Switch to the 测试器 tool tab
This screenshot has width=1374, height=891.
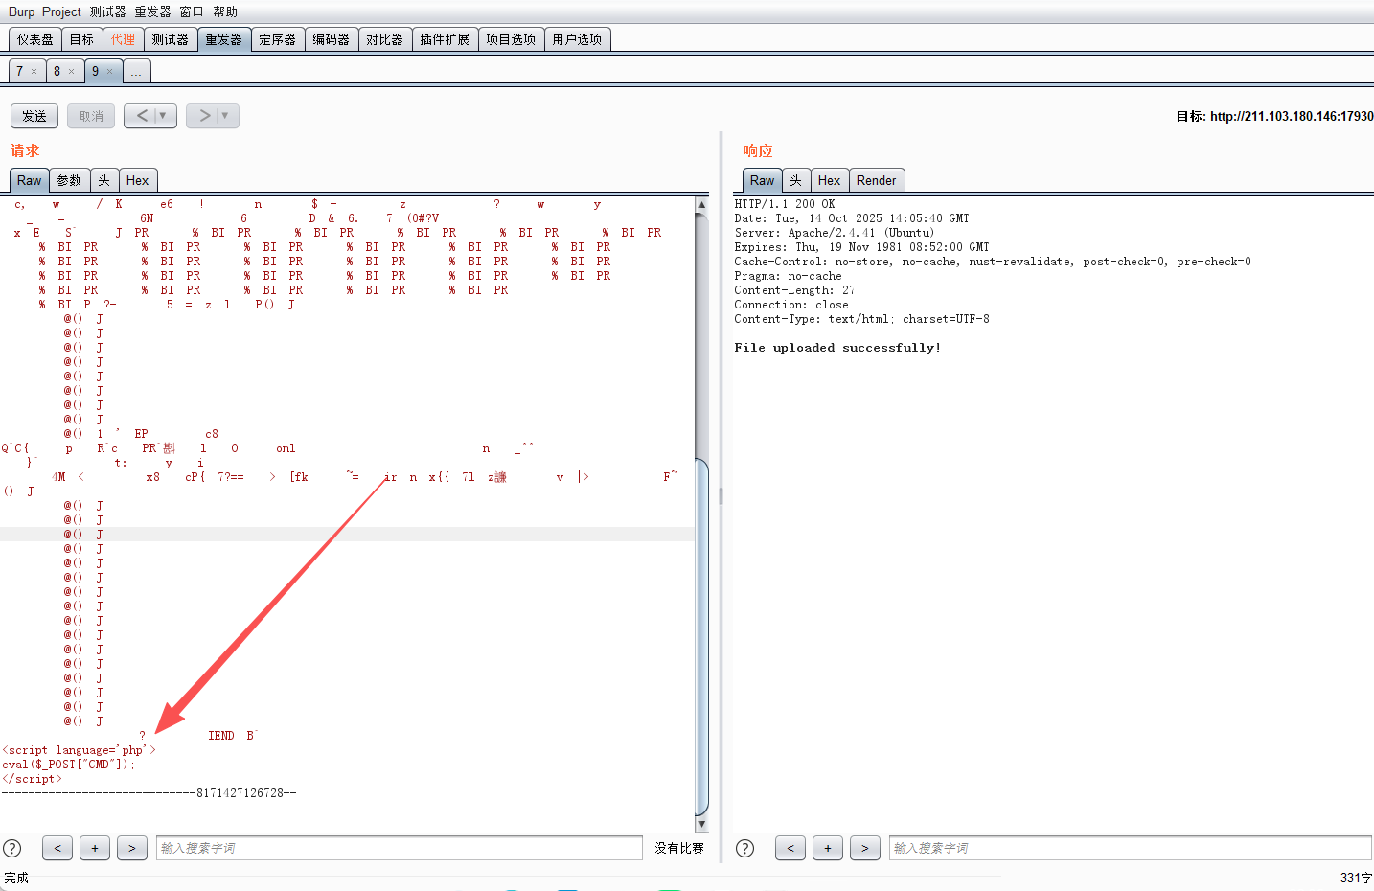170,39
